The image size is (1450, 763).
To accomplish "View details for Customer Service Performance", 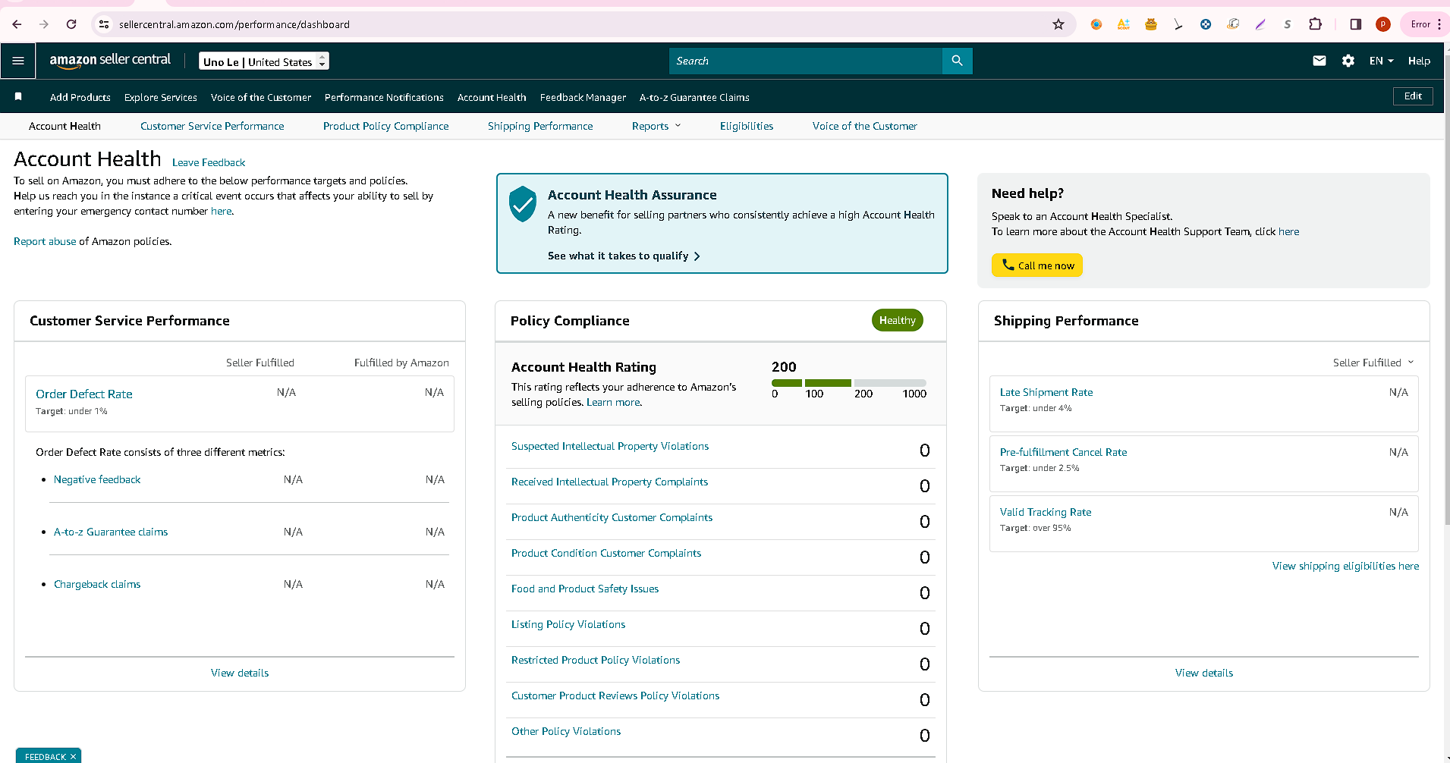I will point(240,673).
